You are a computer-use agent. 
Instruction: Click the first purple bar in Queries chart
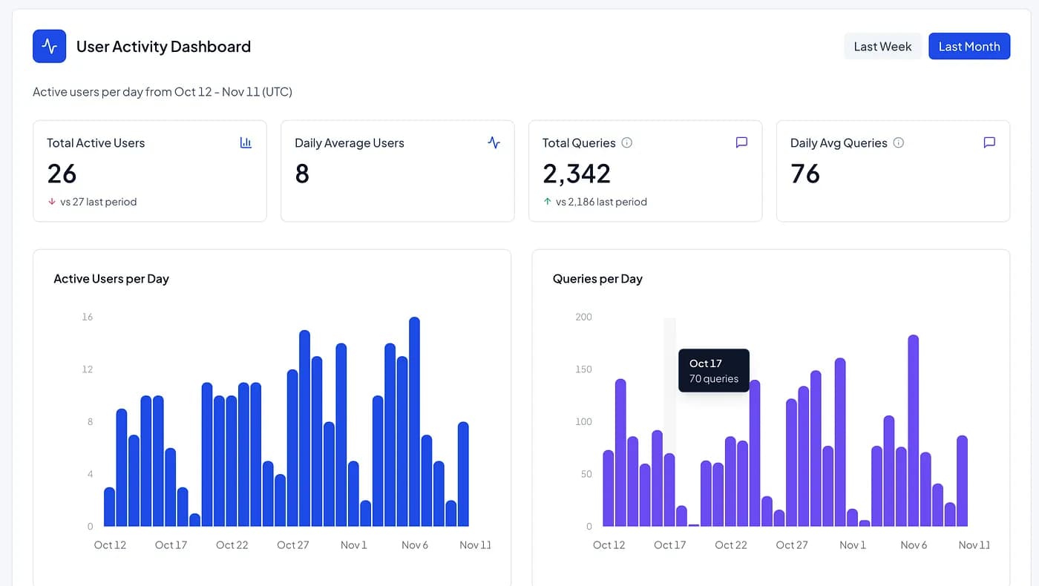pos(609,489)
